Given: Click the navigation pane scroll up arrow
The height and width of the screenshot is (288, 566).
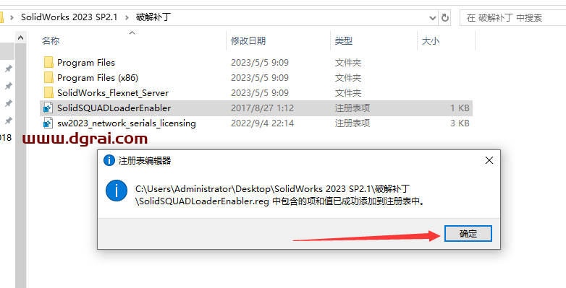Looking at the screenshot, I should pos(20,38).
